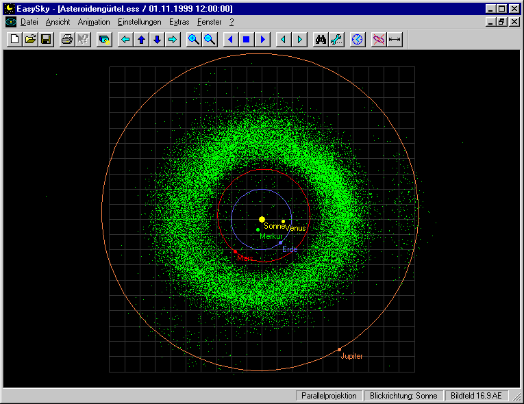Print the sky view with printer icon
The height and width of the screenshot is (404, 524).
tap(66, 40)
